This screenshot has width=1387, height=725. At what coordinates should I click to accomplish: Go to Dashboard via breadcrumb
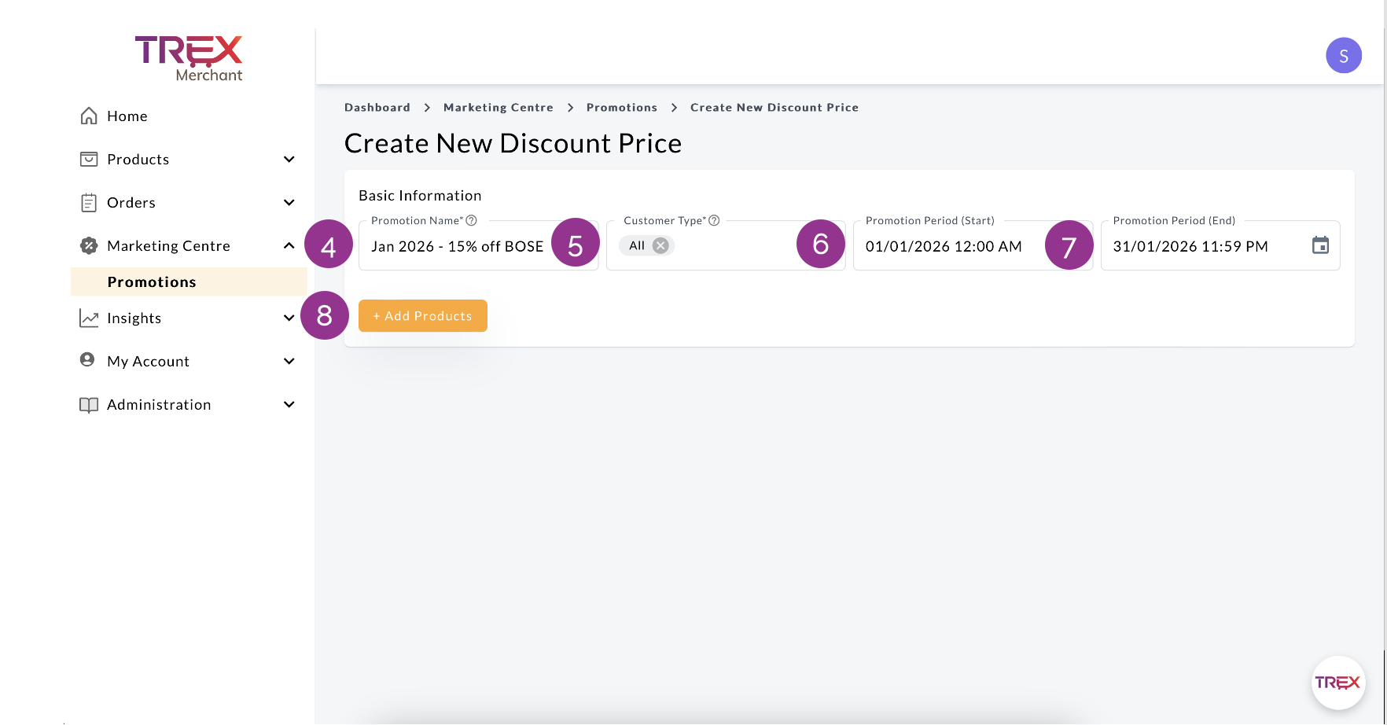[377, 108]
